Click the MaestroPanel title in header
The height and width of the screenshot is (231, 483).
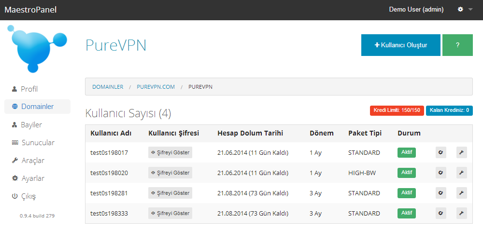(30, 10)
